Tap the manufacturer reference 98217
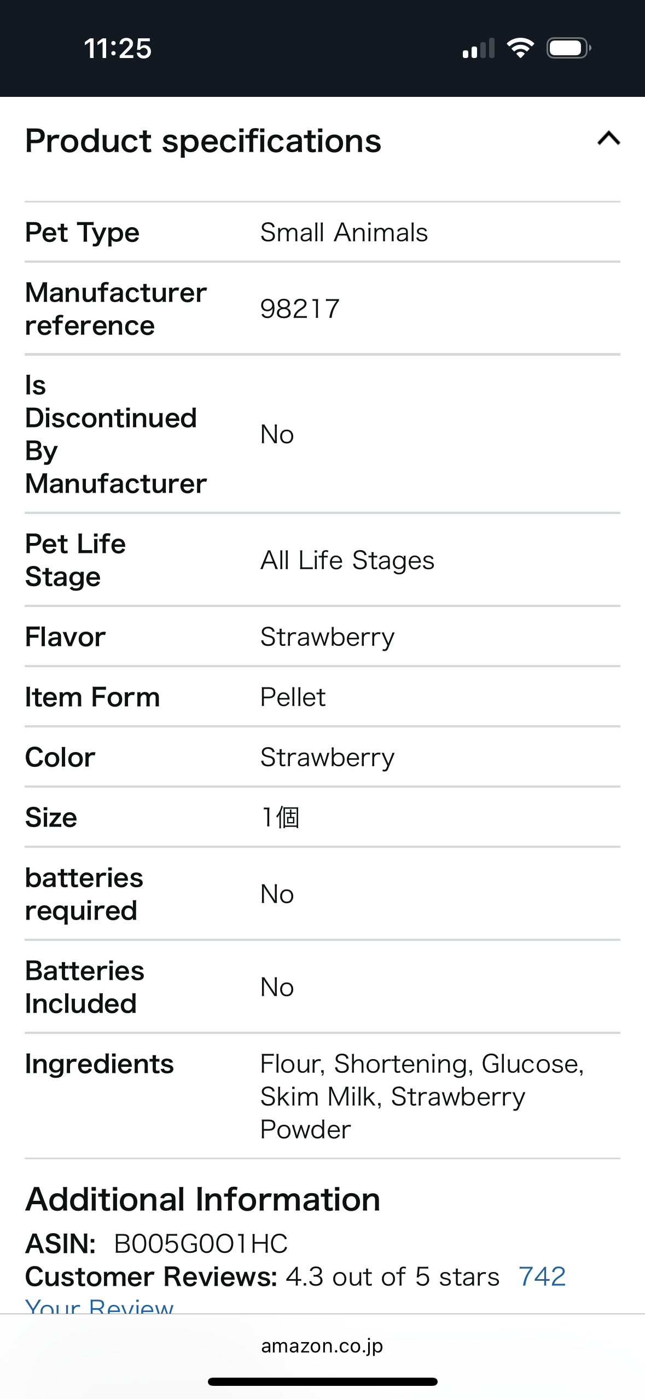Screen dimensions: 645x1399 tap(300, 309)
